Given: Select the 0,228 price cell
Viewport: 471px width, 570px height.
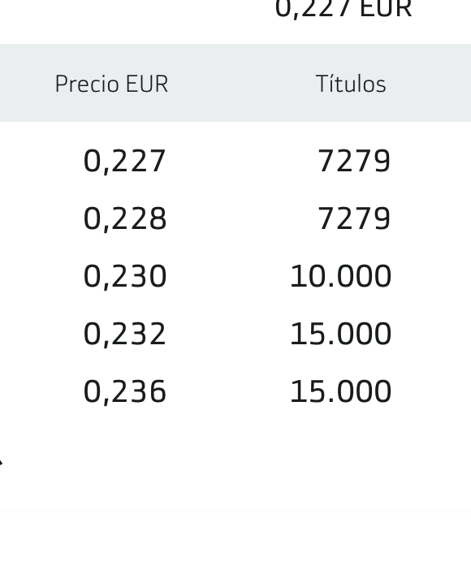Looking at the screenshot, I should 125,218.
